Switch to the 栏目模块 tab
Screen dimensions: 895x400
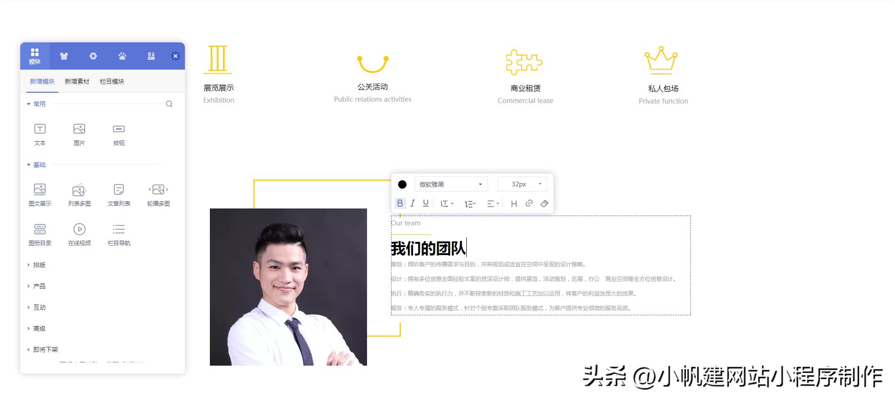coord(112,81)
